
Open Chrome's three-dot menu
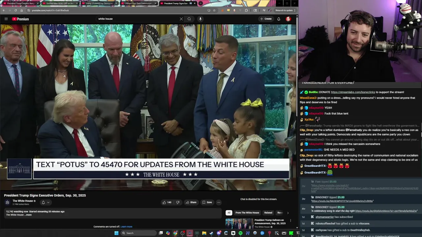[295, 10]
